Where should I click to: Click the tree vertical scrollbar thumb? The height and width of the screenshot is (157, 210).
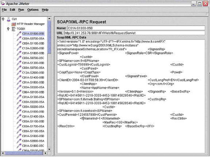[49, 37]
